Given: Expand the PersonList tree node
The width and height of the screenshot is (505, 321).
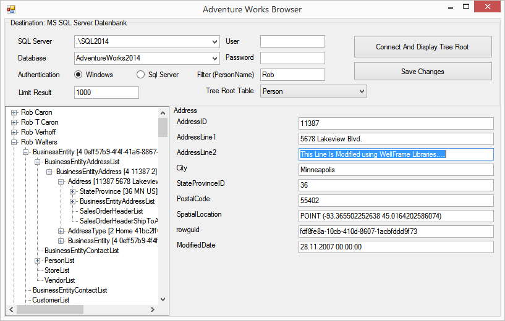Looking at the screenshot, I should pos(37,261).
